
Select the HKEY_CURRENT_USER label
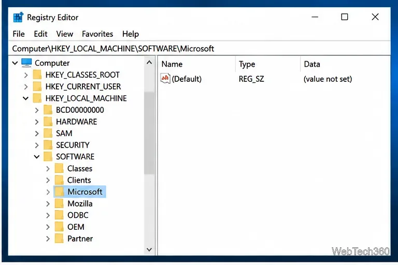[83, 87]
